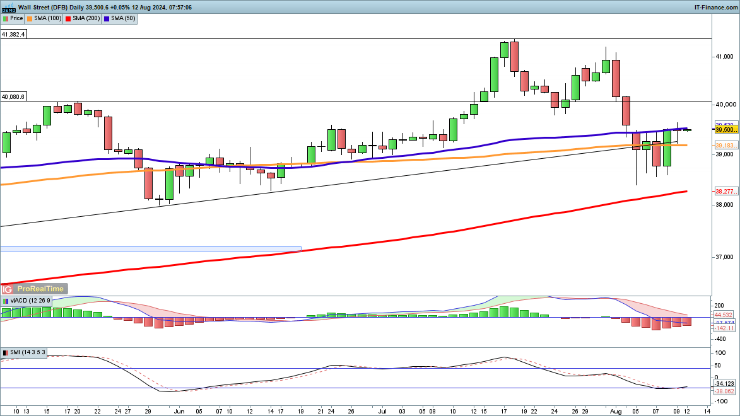
Task: Select the 41,382.4 horizontal line label
Action: pos(13,35)
